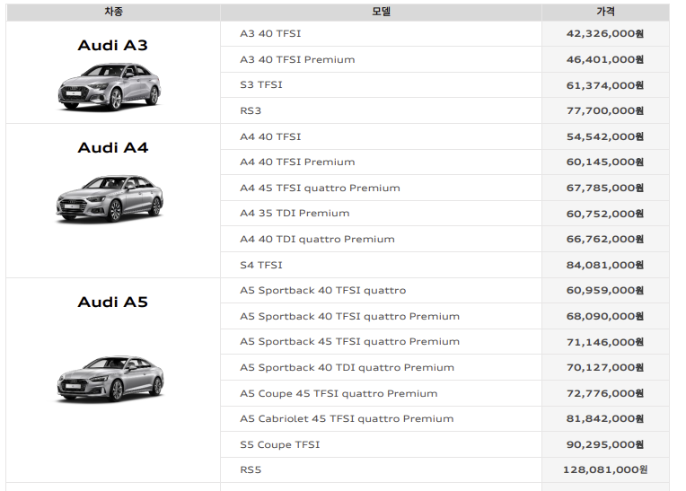Select A5 Sportback 40 TDI quattro Premium

347,367
